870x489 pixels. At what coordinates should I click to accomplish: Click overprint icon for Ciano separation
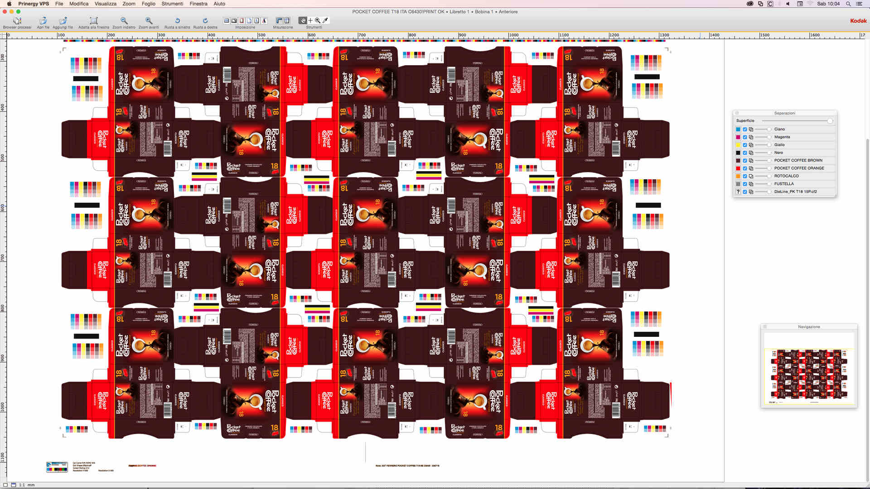(x=751, y=129)
